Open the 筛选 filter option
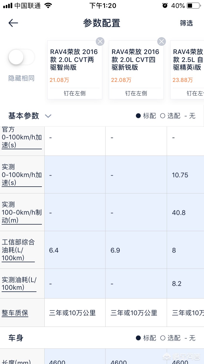Screen dimensions: 204x364 186,23
